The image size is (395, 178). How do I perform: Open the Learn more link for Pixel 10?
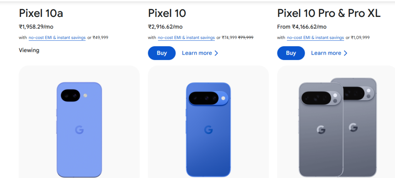197,53
